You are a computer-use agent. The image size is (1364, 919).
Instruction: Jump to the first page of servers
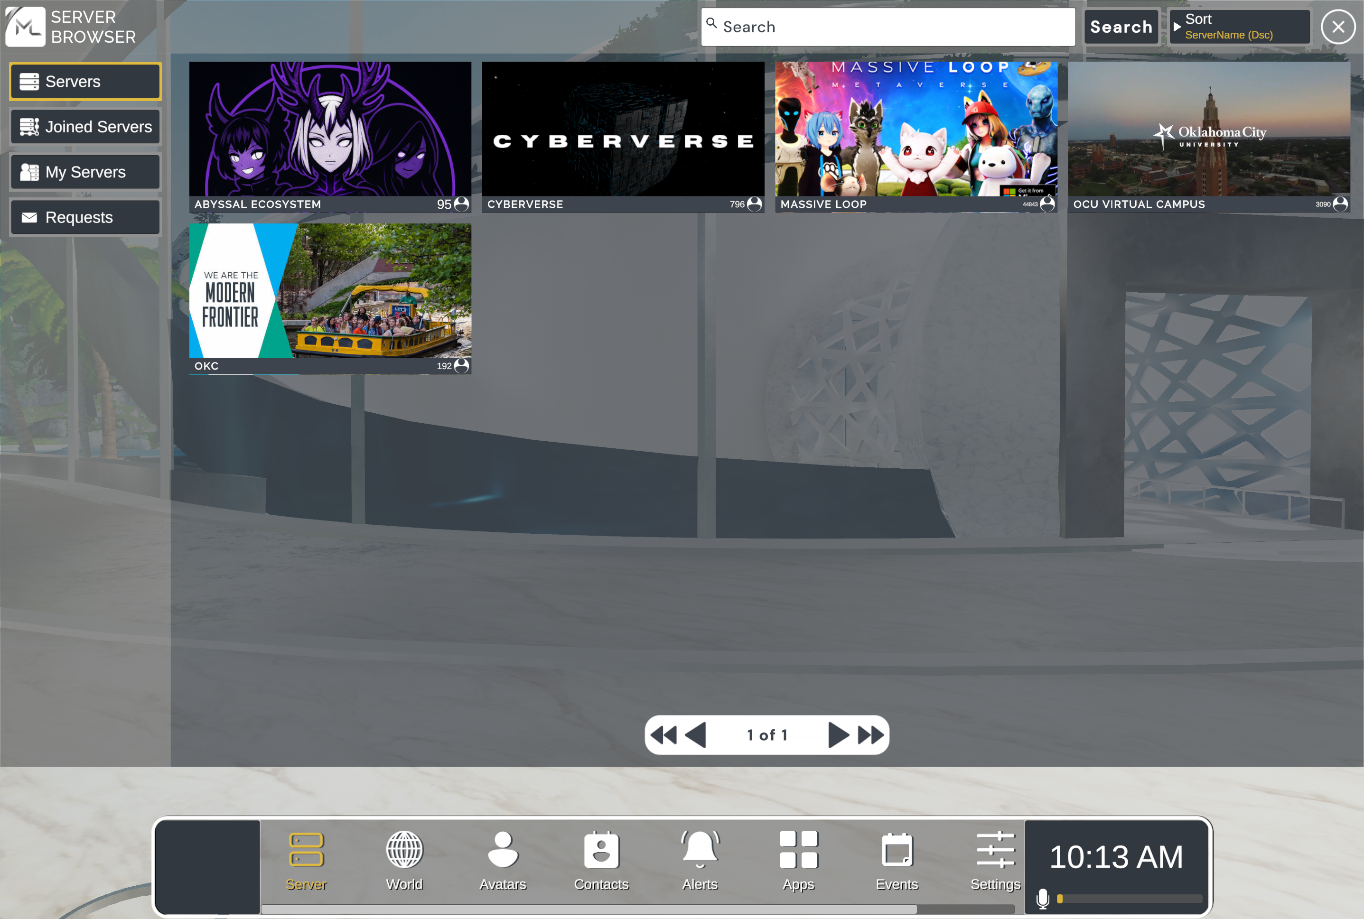tap(663, 735)
